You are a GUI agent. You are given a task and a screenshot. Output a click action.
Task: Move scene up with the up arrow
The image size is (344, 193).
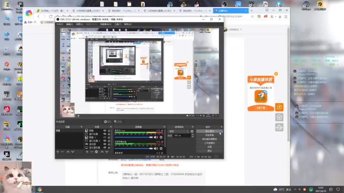pos(68,152)
